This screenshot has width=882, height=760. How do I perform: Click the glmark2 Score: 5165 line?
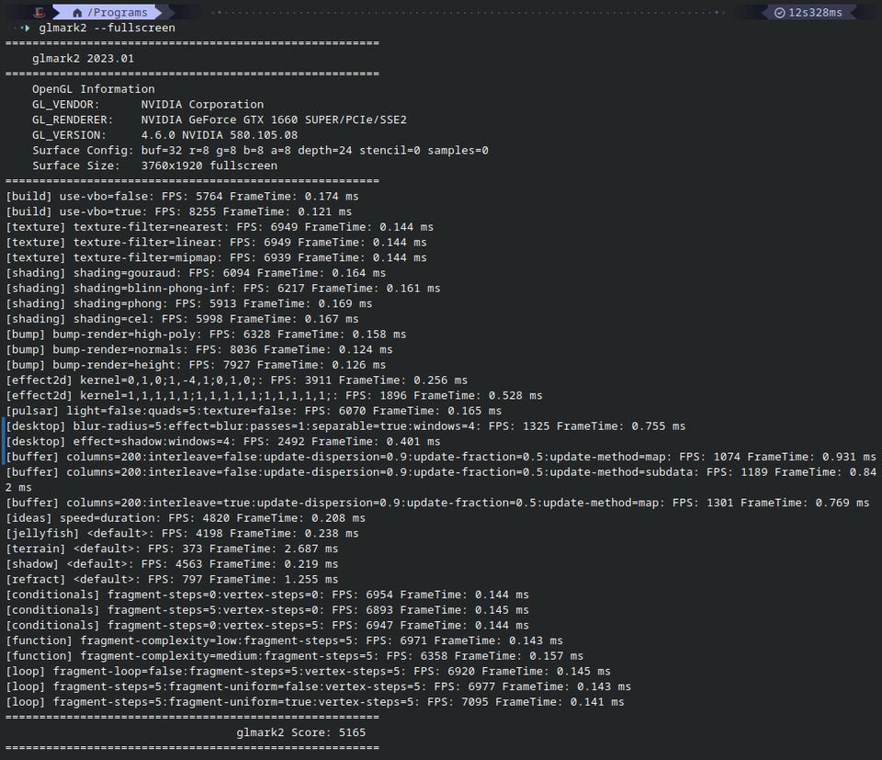[301, 732]
